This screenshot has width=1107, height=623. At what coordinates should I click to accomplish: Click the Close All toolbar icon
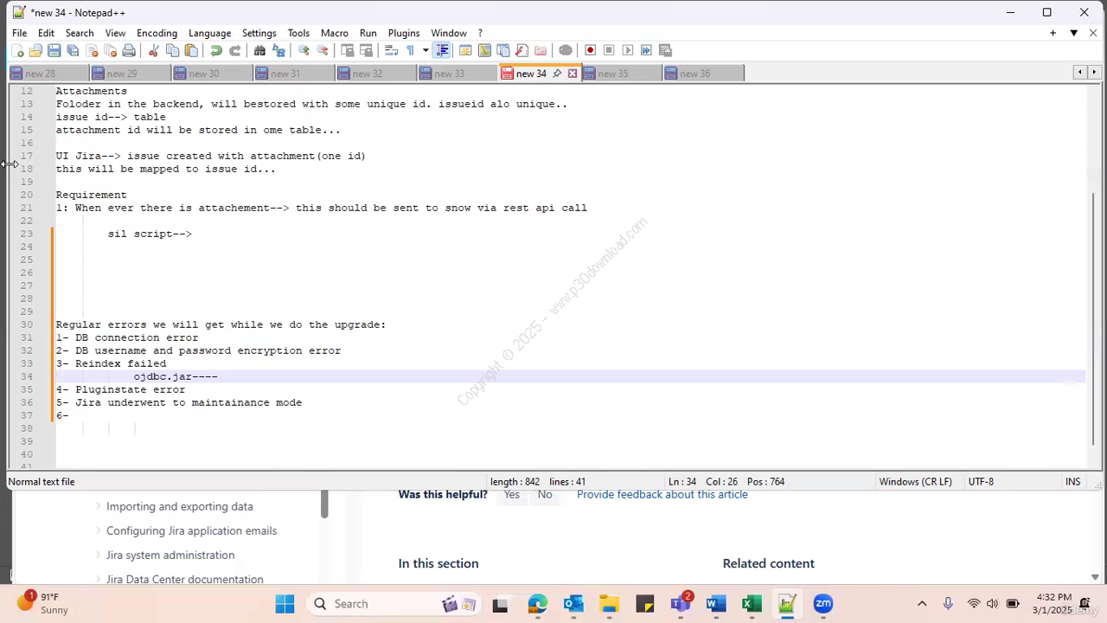pos(110,50)
